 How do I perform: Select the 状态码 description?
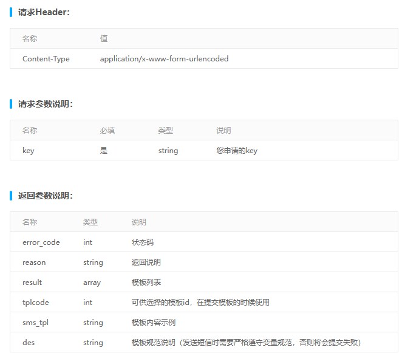[143, 242]
